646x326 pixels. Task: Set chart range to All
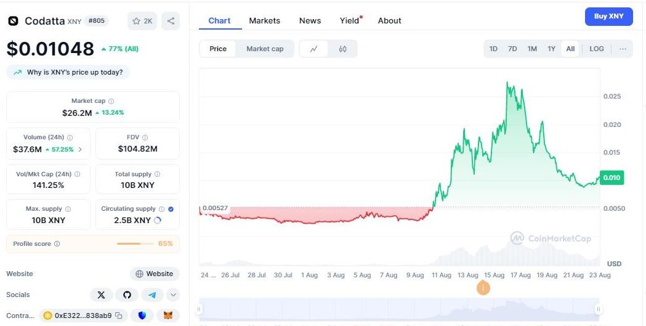pyautogui.click(x=570, y=49)
